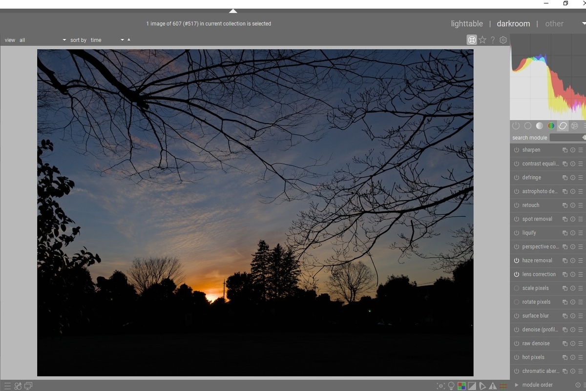The height and width of the screenshot is (391, 586).
Task: Show active modules group power icon
Action: [x=516, y=126]
